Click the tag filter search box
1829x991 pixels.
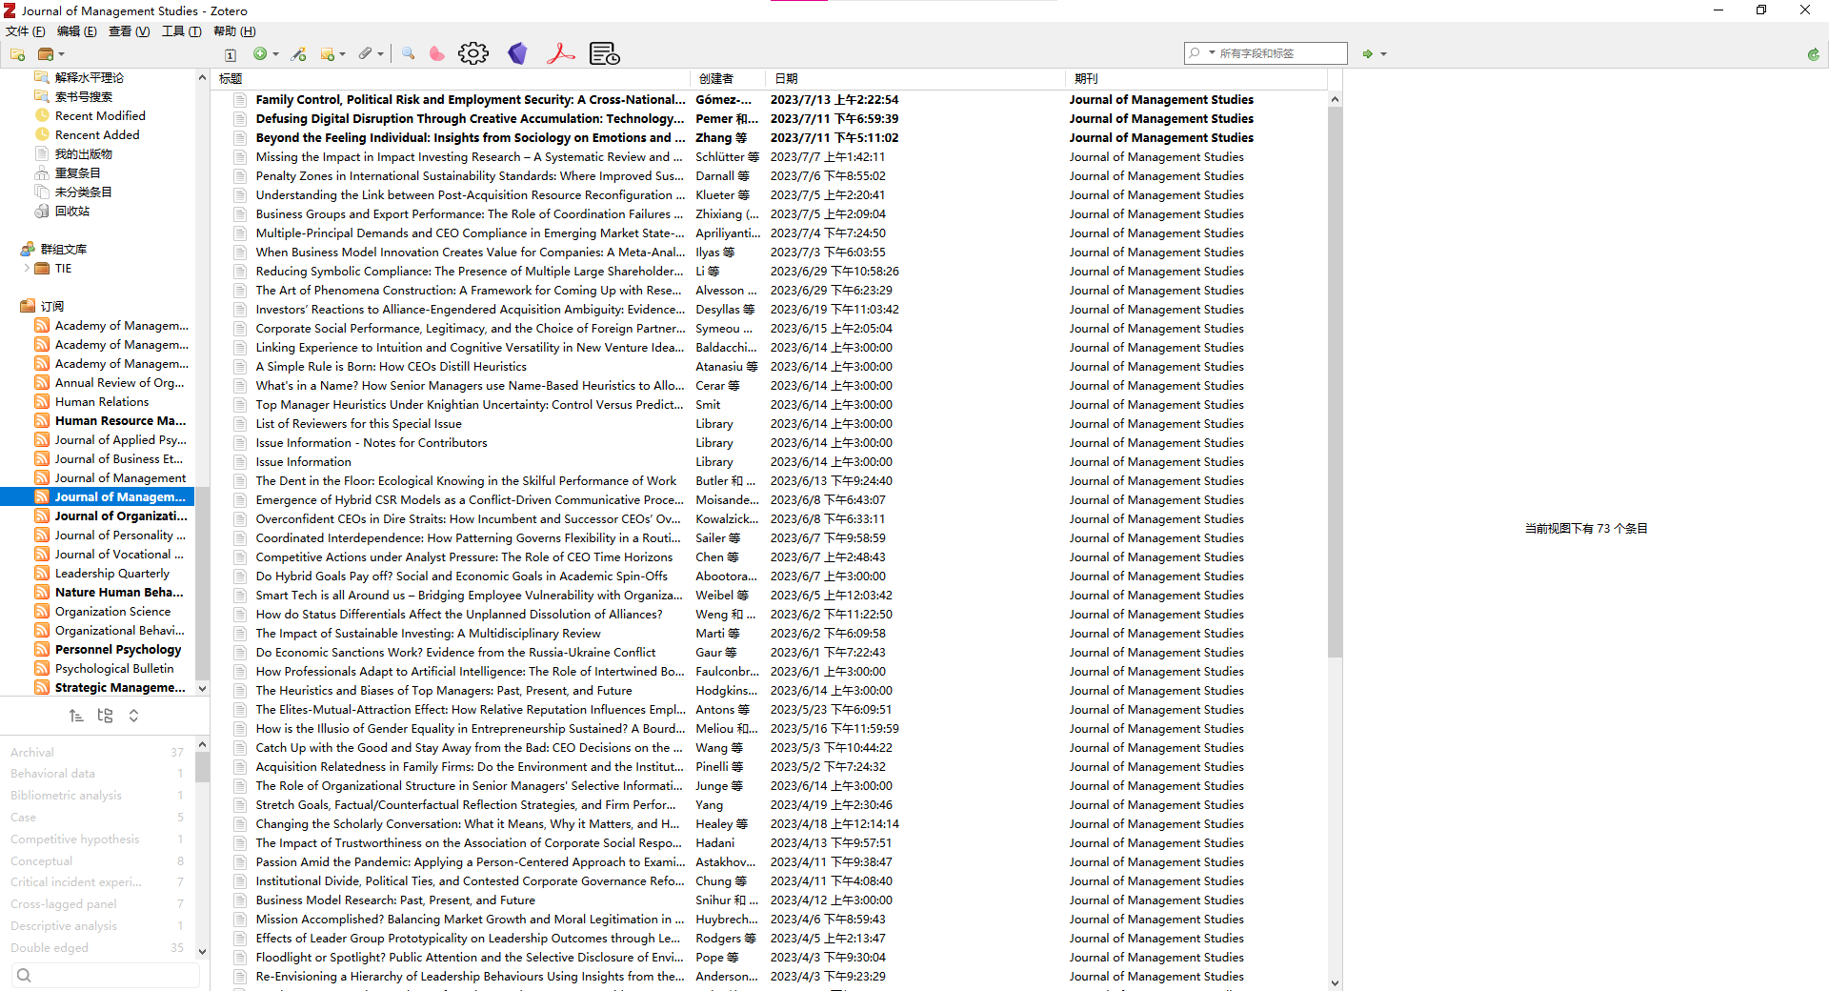(105, 975)
